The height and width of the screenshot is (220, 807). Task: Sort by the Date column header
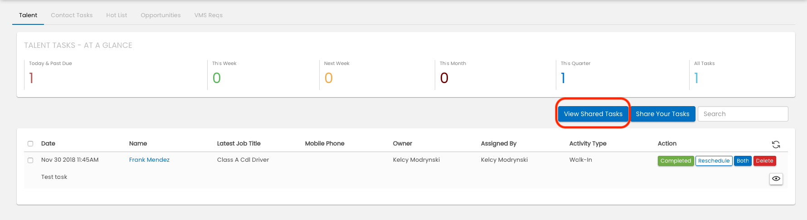(48, 144)
